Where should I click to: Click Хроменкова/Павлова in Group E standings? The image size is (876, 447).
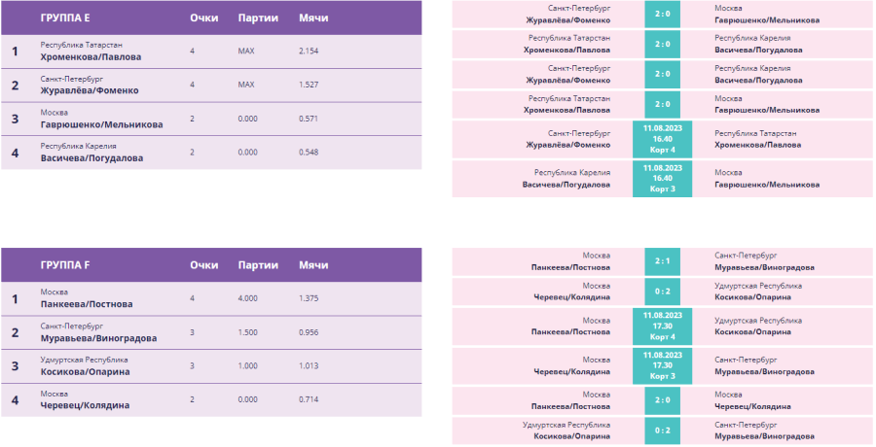pos(91,57)
